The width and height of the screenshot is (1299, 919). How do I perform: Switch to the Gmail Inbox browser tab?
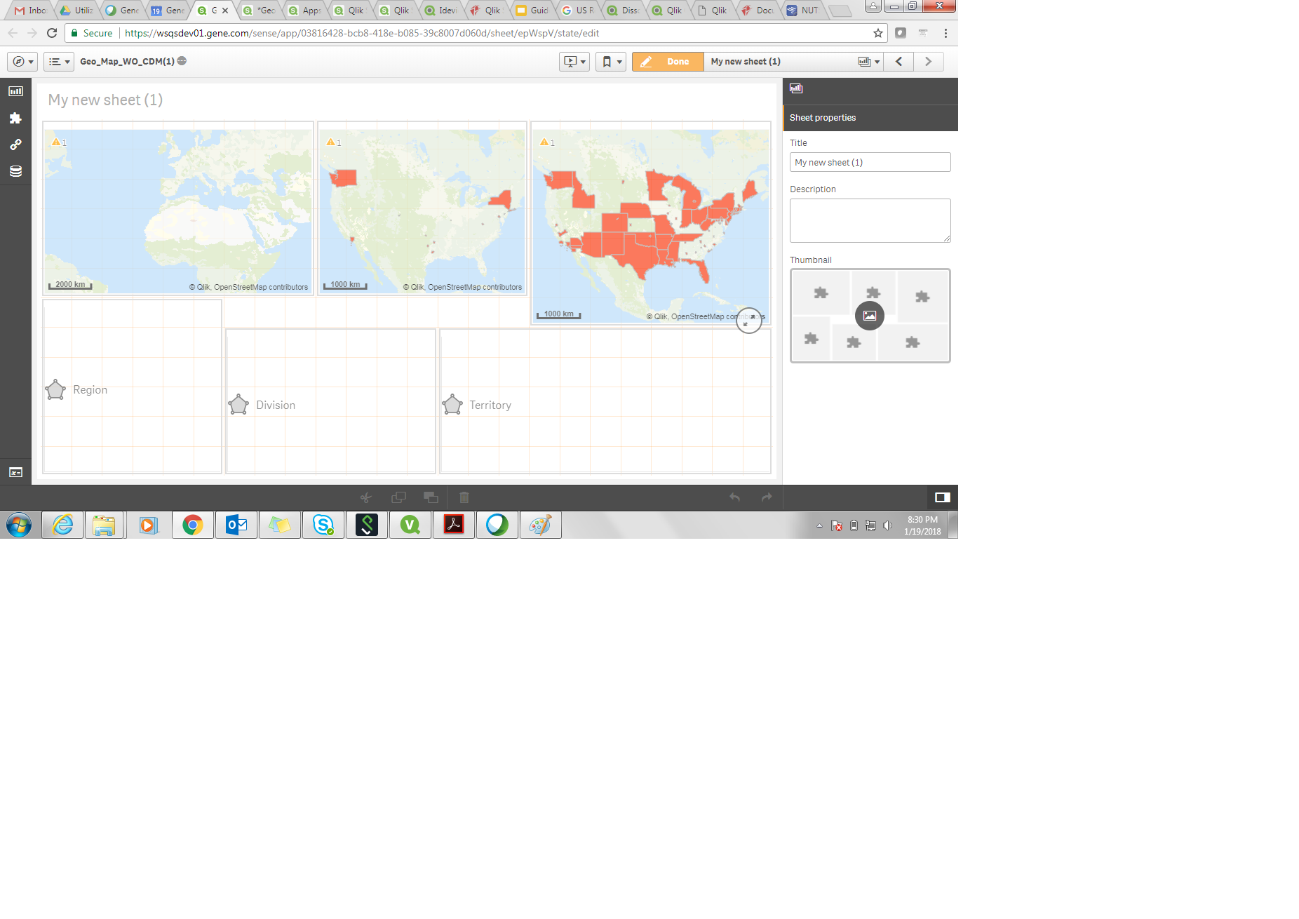(x=32, y=11)
